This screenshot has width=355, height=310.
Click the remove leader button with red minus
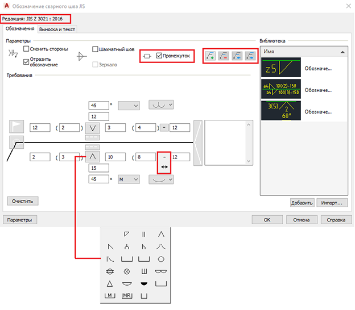(223, 56)
